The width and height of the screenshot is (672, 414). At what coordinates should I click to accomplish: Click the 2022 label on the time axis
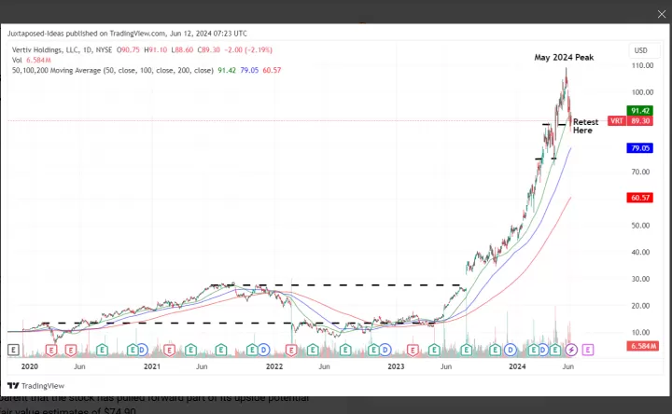coord(273,367)
